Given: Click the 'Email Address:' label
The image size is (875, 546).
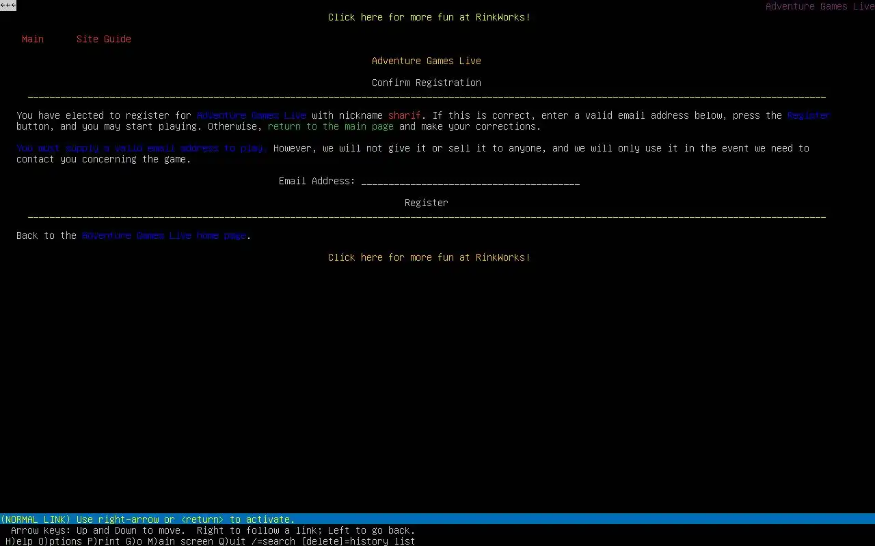Looking at the screenshot, I should 317,181.
